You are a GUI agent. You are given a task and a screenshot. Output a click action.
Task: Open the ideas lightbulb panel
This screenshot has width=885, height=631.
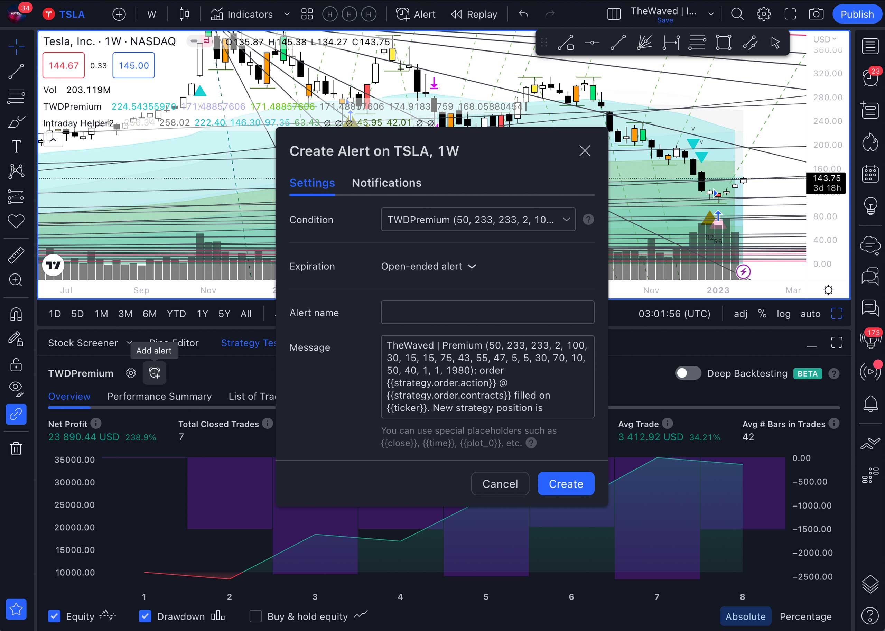(x=870, y=205)
